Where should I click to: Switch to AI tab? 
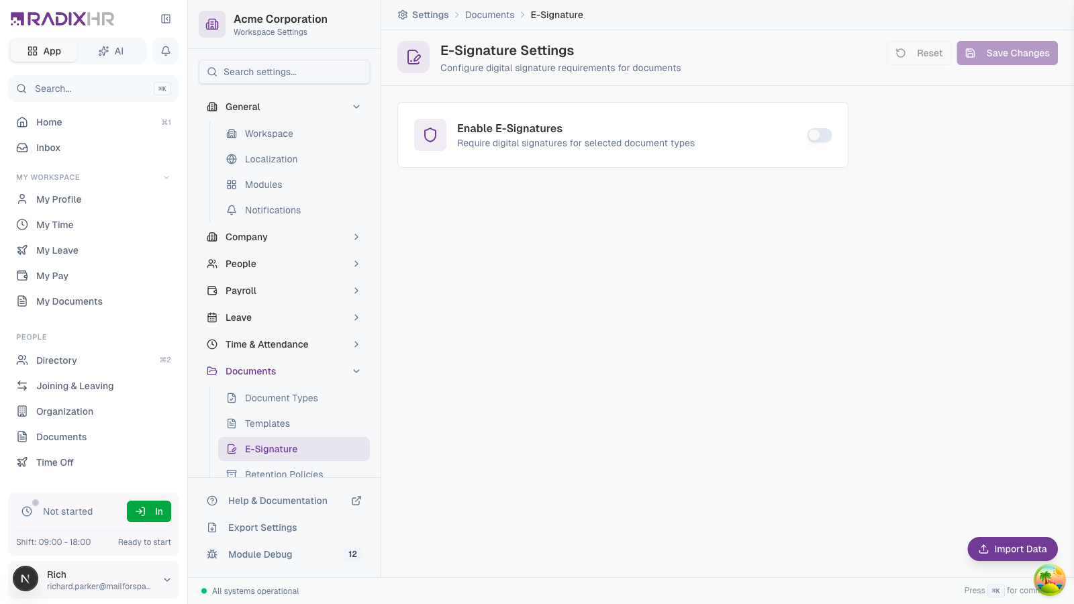111,51
